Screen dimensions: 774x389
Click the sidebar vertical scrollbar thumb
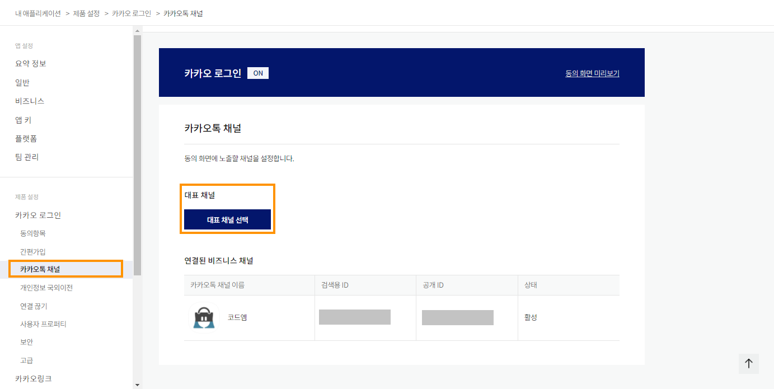coord(137,155)
